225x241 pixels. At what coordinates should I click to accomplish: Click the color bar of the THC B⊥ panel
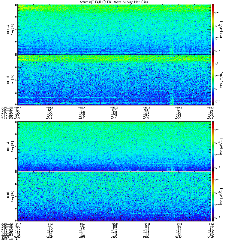click(213, 146)
